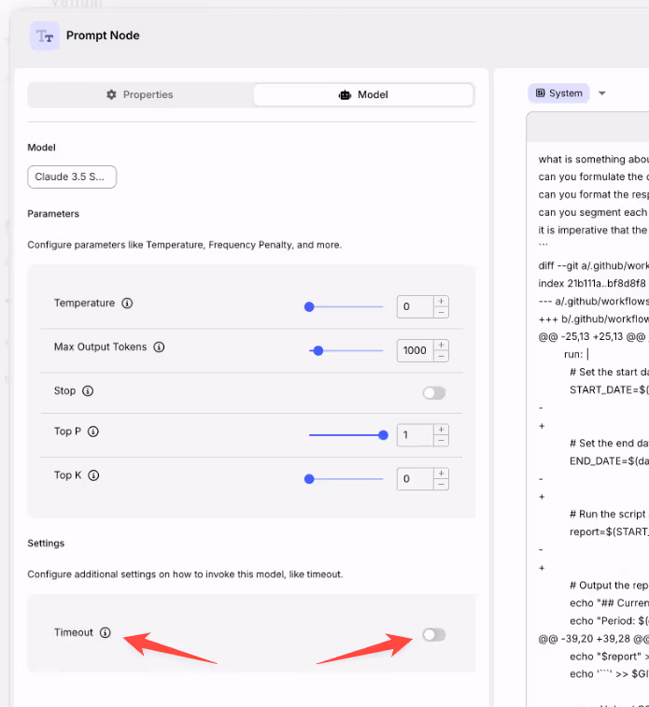Click the 'END_DATE=$(da' line in prompt

click(609, 461)
